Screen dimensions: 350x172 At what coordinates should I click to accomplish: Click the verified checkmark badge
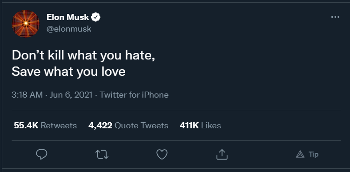pyautogui.click(x=96, y=17)
